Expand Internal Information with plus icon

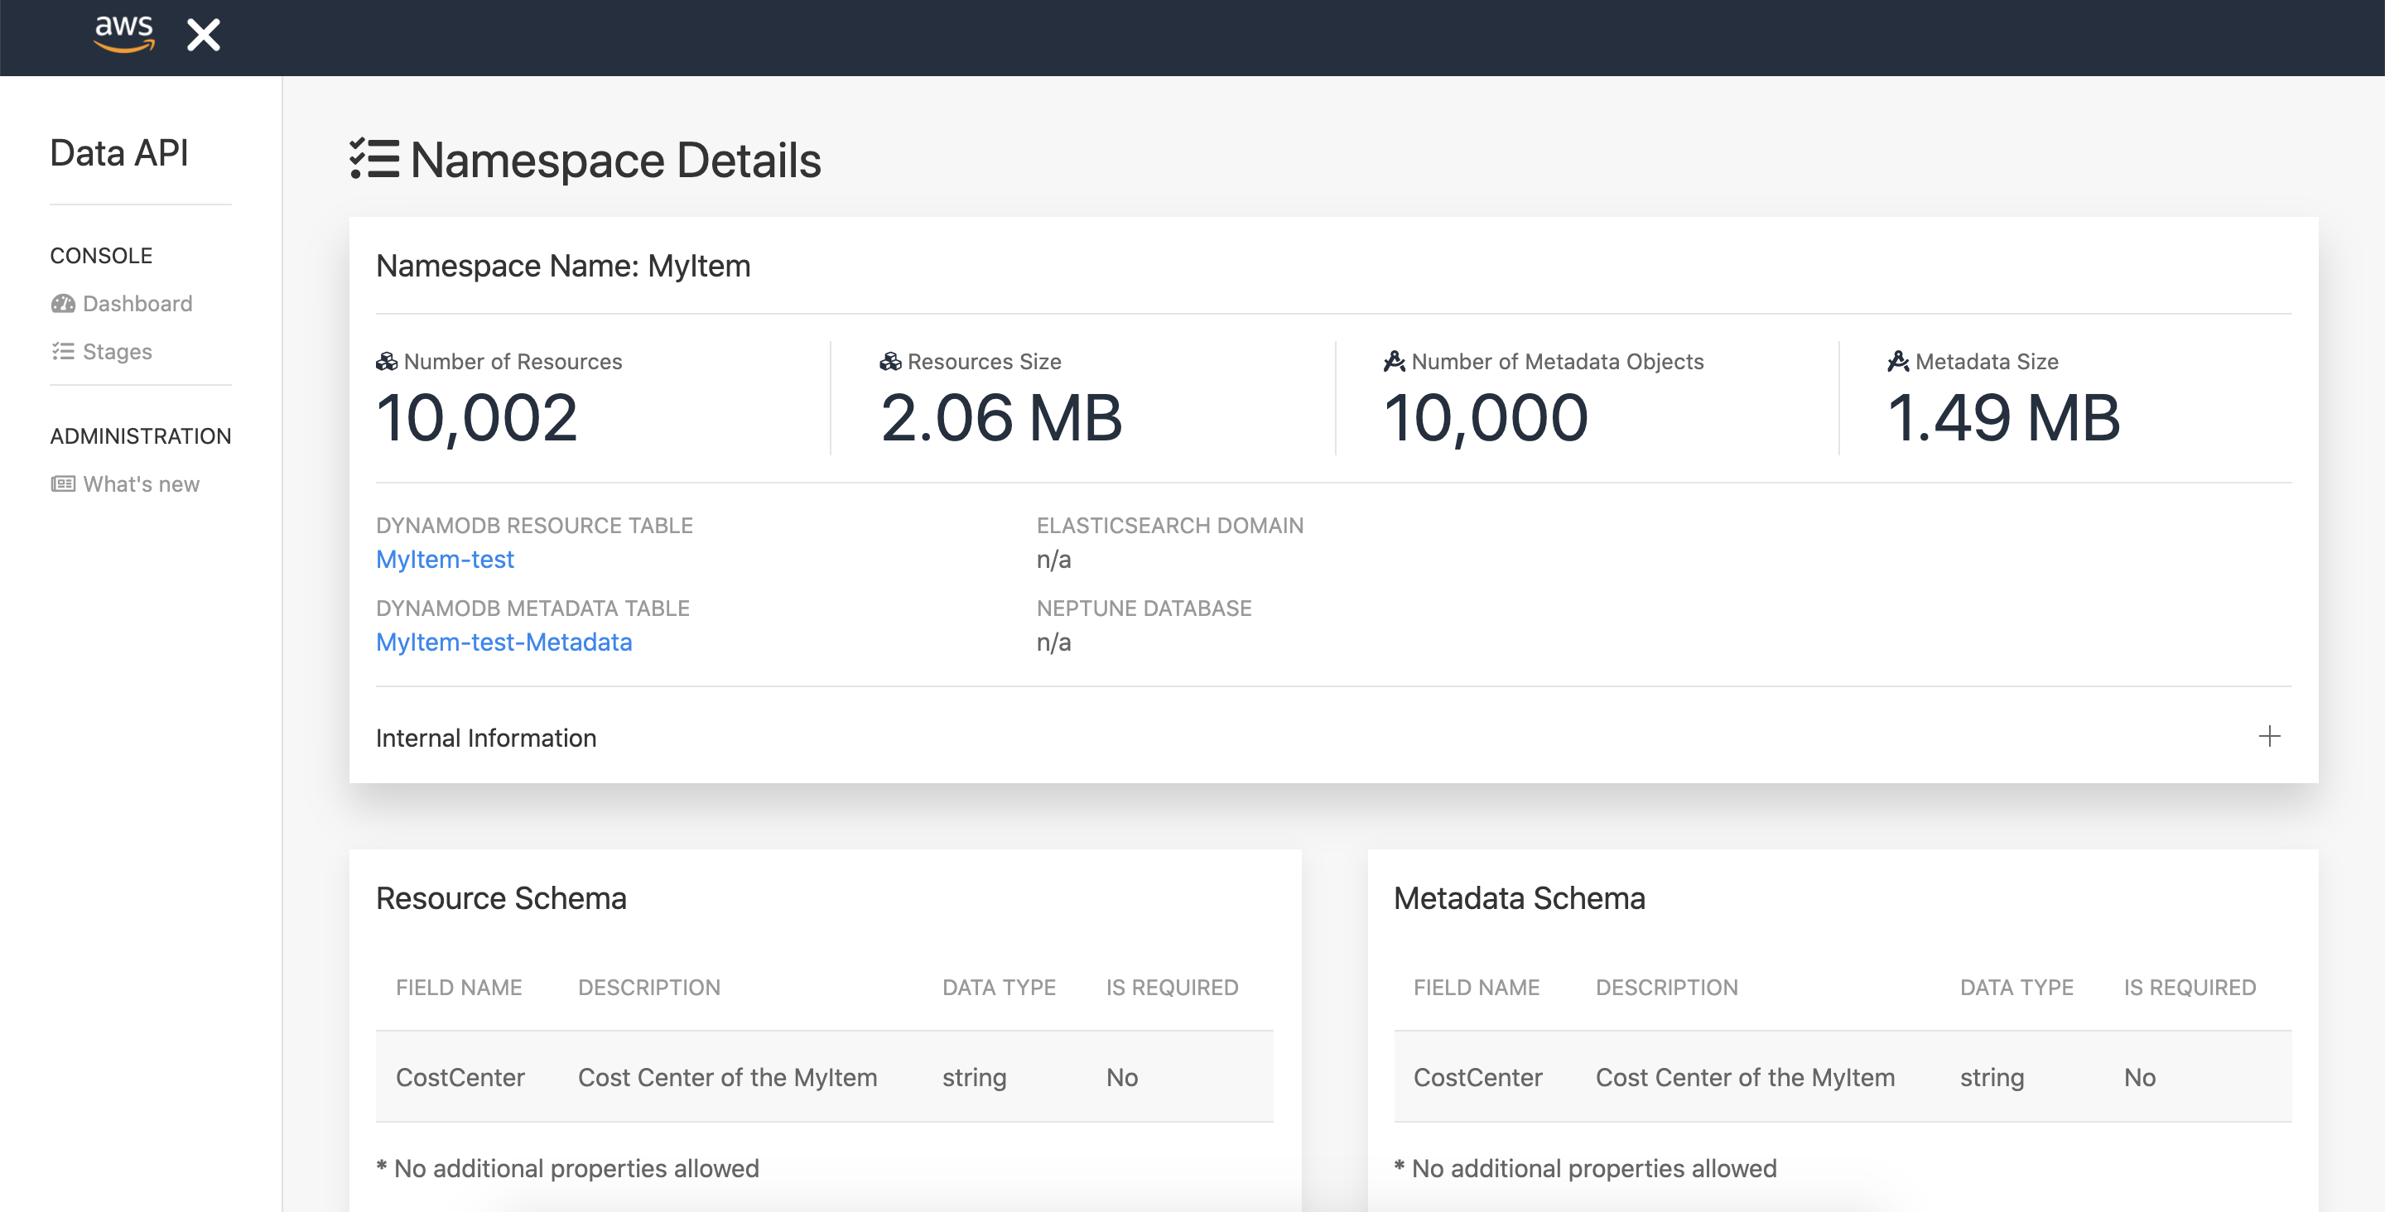tap(2268, 737)
